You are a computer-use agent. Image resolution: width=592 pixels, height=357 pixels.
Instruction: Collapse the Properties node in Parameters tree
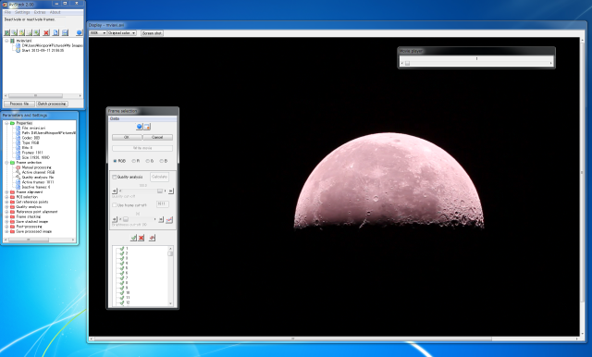pyautogui.click(x=6, y=123)
